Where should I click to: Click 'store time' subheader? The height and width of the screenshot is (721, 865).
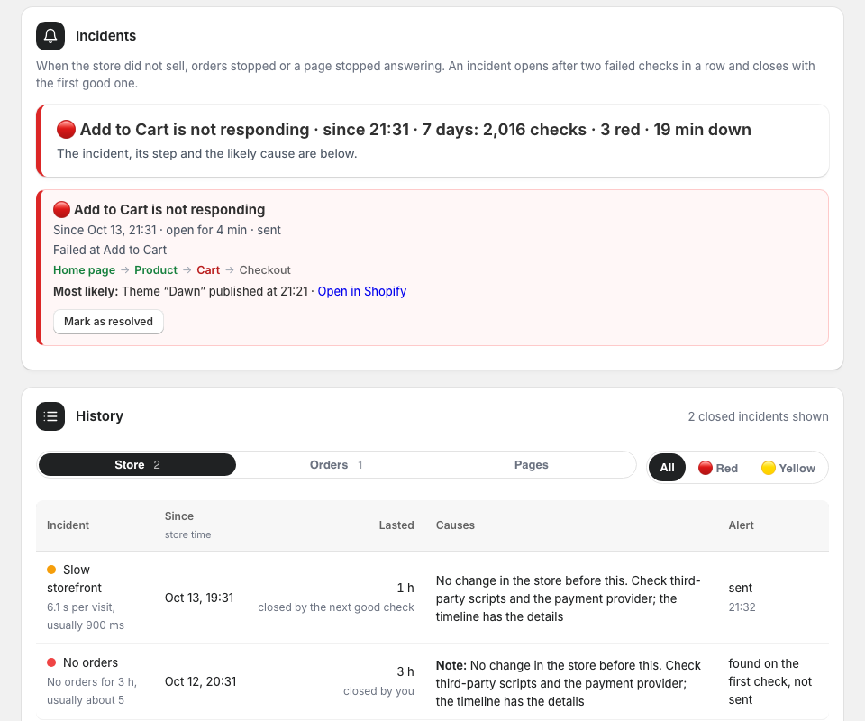click(187, 534)
